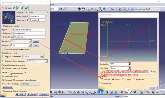The image size is (165, 98).
Task: Select the S type law radio button
Action: 123,79
